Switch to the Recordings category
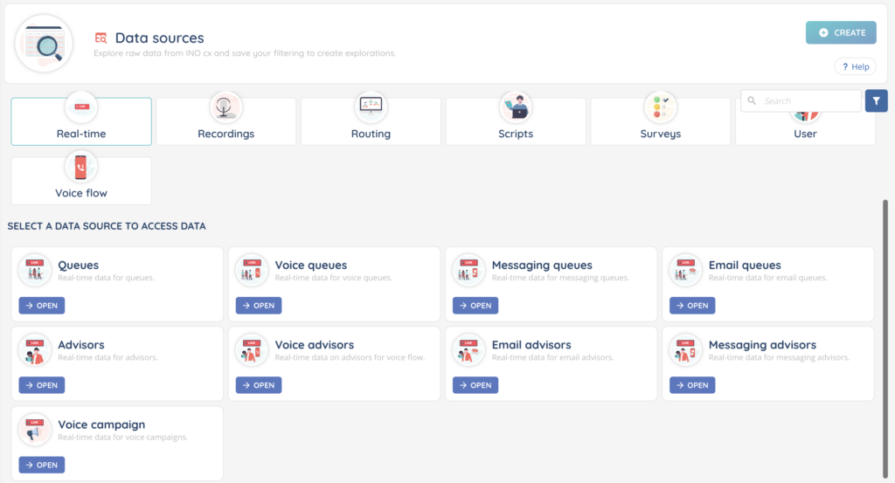Viewport: 895px width, 483px height. click(x=225, y=121)
